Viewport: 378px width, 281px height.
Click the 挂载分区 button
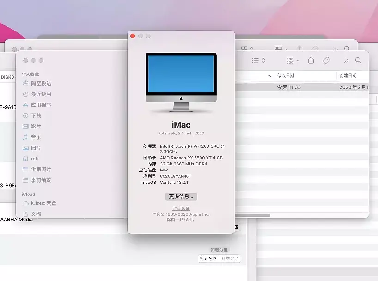coord(230,258)
